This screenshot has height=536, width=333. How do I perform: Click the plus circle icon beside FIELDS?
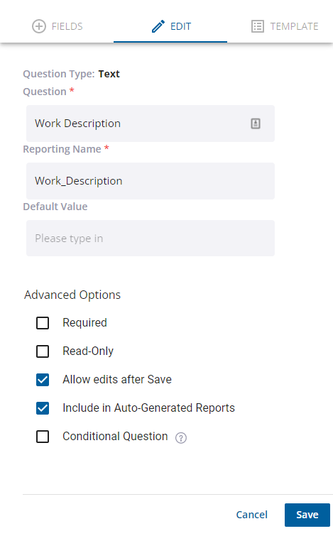click(x=39, y=26)
